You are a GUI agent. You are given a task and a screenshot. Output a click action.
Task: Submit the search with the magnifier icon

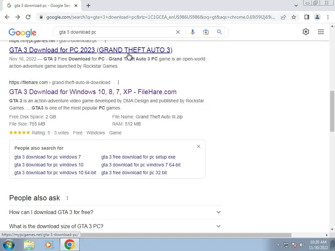coord(219,32)
